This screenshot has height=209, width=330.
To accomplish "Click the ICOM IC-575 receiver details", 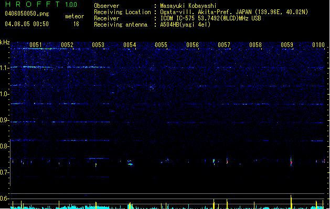I will coord(211,18).
